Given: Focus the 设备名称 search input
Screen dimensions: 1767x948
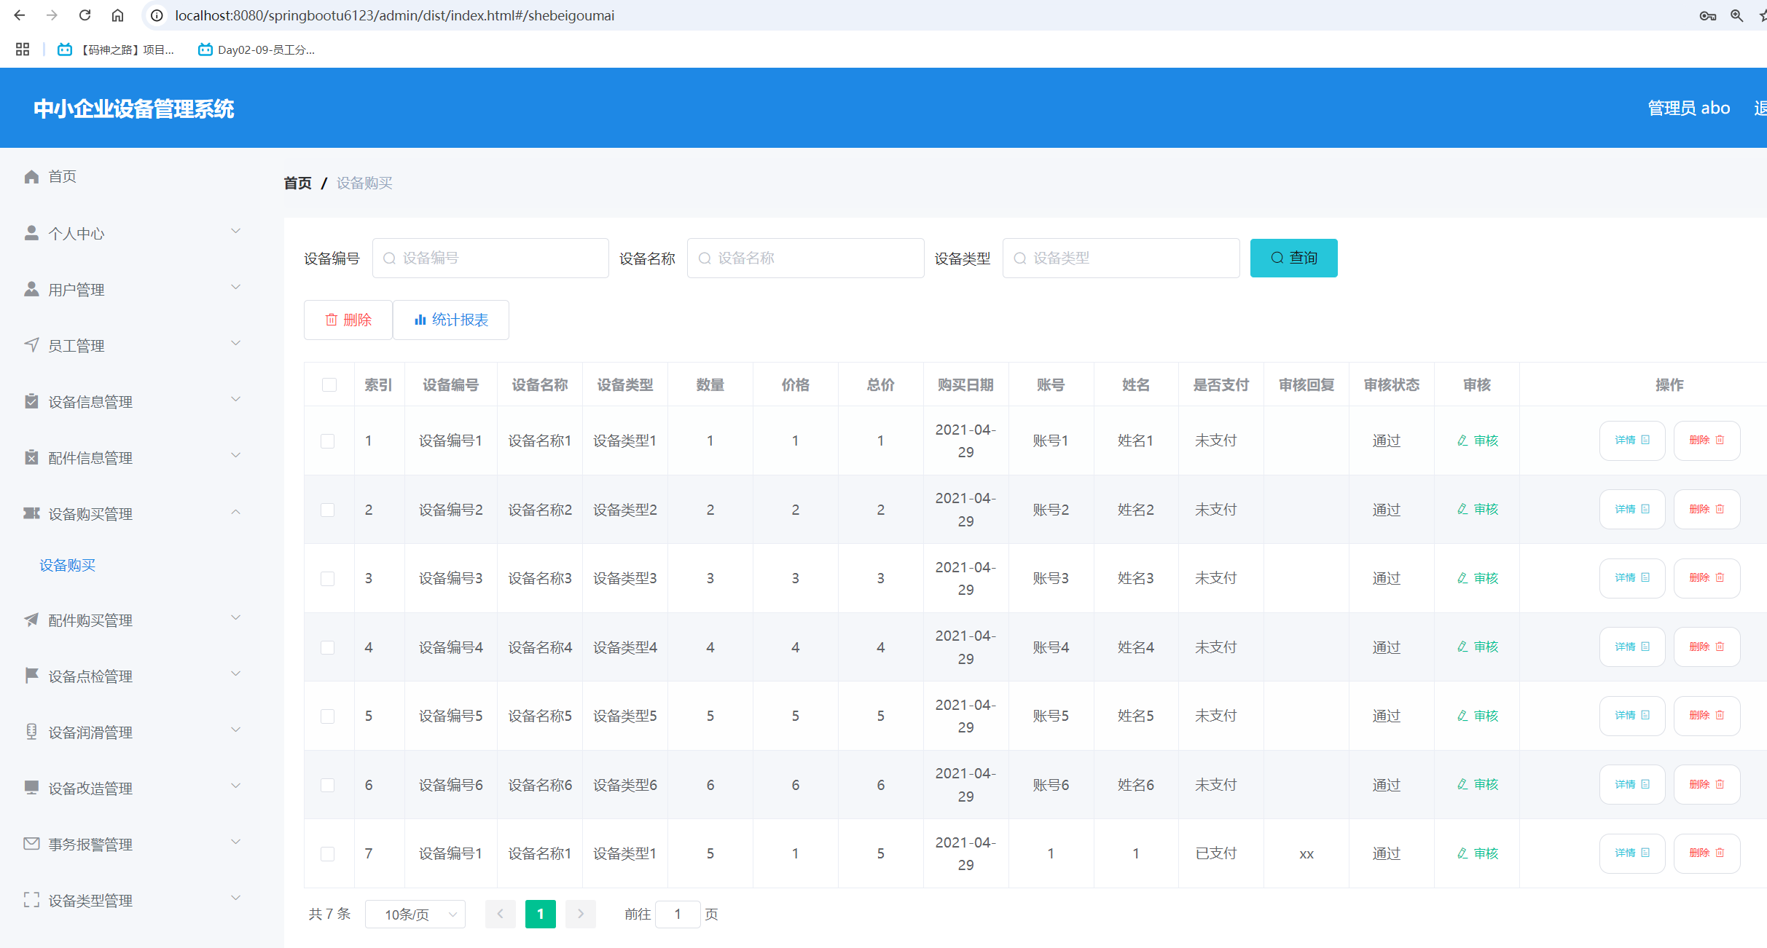Looking at the screenshot, I should (x=806, y=258).
